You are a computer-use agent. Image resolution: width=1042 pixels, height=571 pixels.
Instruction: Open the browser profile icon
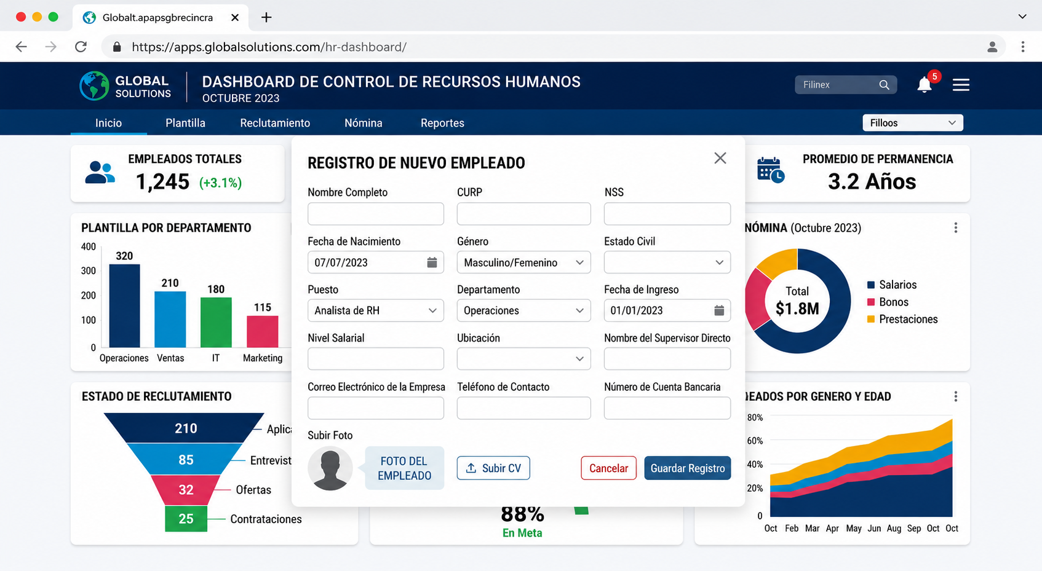tap(992, 47)
